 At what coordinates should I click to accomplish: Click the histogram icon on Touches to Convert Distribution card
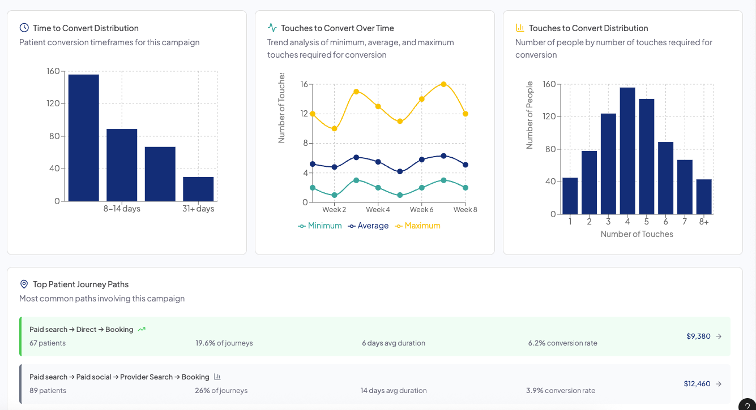pyautogui.click(x=521, y=27)
